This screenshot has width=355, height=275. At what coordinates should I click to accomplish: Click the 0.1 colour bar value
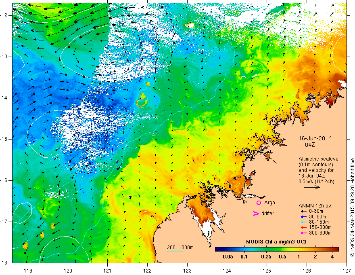[x=244, y=257]
